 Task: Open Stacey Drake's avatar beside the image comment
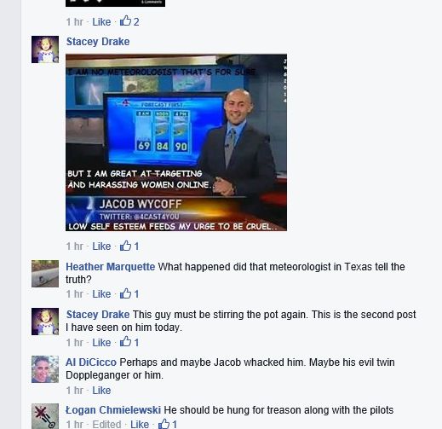(x=45, y=49)
